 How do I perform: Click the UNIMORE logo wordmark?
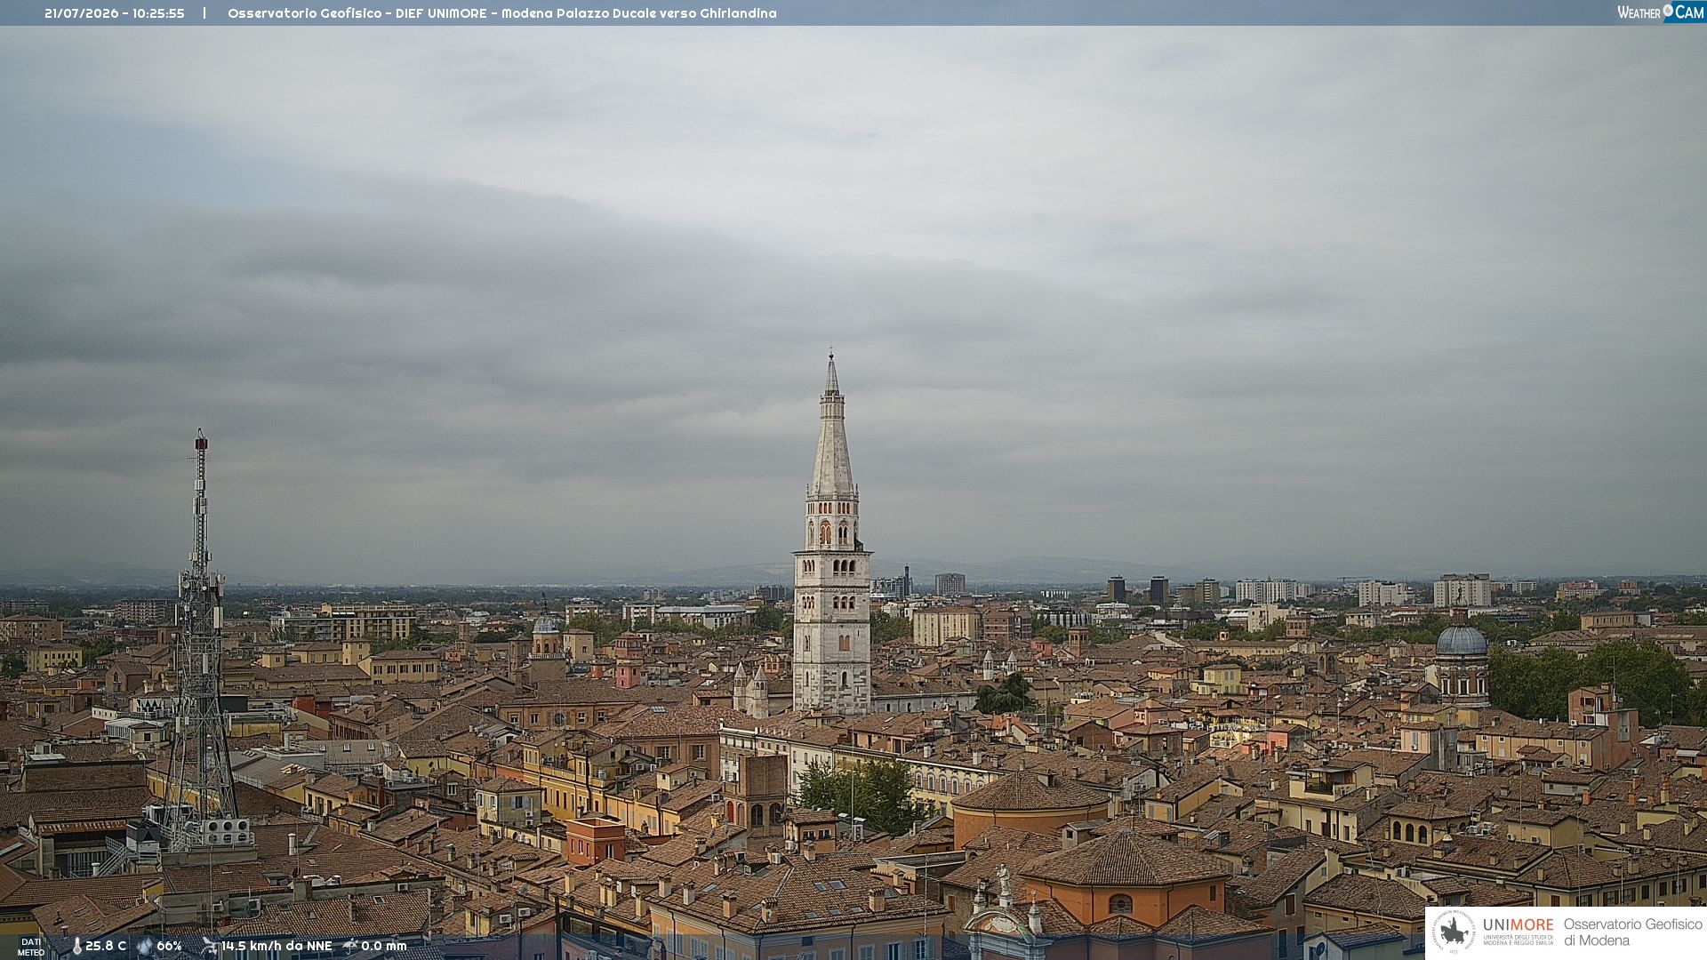(x=1518, y=924)
